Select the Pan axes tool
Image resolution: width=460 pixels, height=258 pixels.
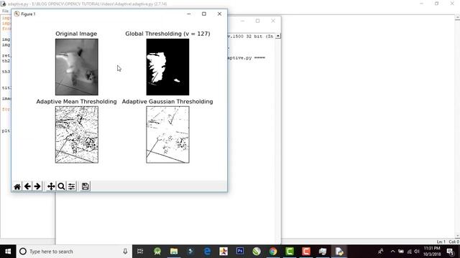(51, 186)
